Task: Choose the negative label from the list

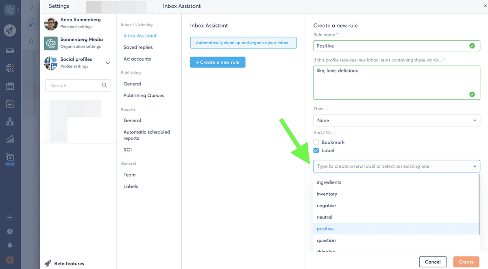Action: 326,206
